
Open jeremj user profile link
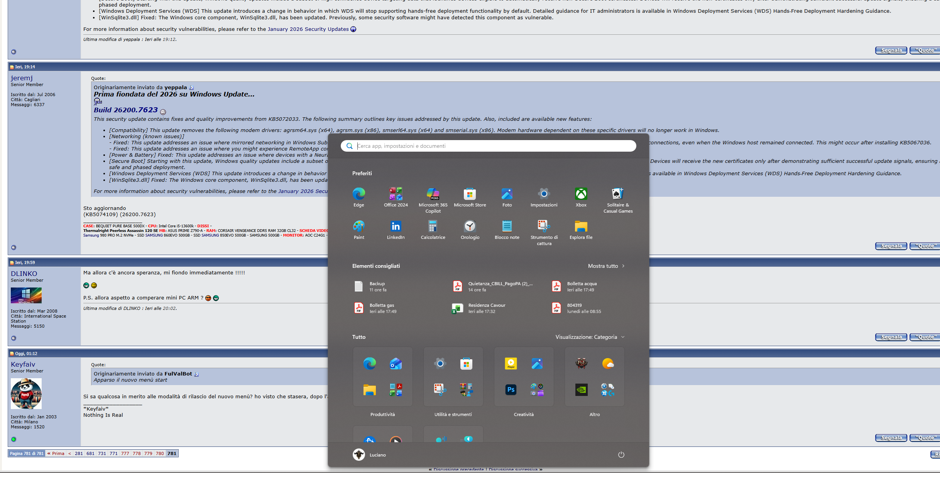pyautogui.click(x=22, y=78)
